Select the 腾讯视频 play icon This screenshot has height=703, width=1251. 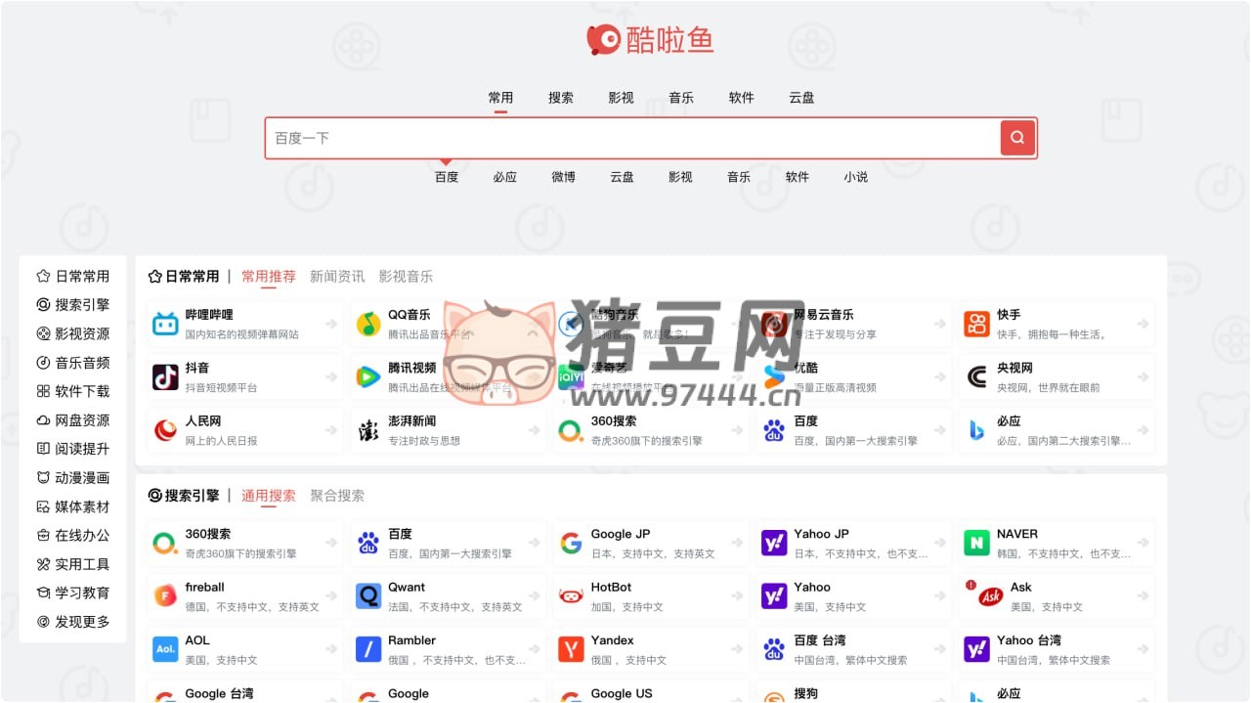367,377
